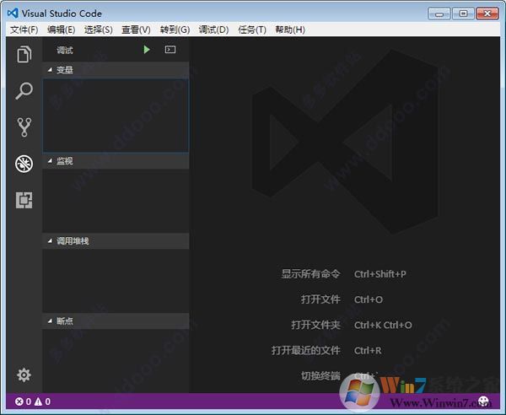Viewport: 506px width, 415px height.
Task: Collapse the 断点 (Breakpoints) section
Action: (116, 321)
